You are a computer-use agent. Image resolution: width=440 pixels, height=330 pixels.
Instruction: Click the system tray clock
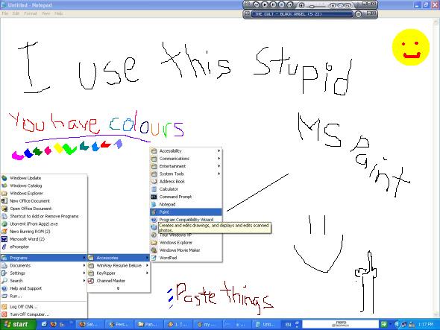(x=426, y=324)
